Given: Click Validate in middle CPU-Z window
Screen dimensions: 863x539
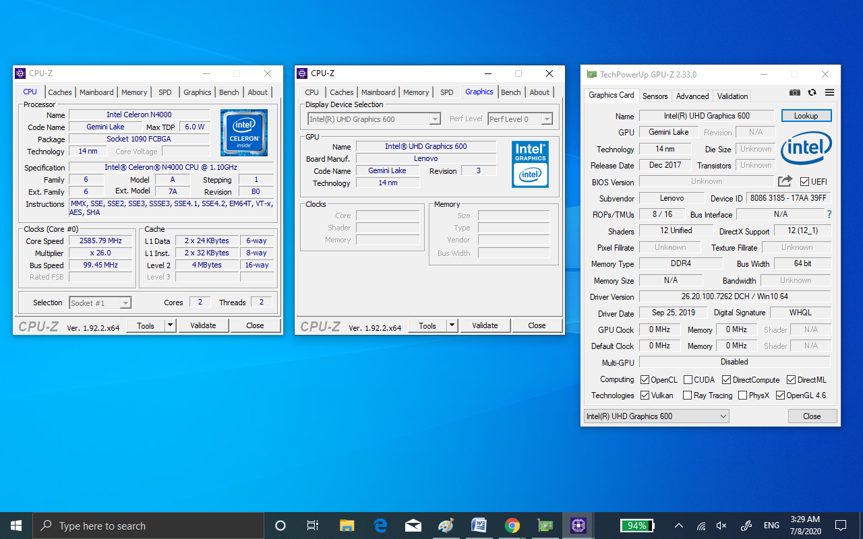Looking at the screenshot, I should 485,325.
